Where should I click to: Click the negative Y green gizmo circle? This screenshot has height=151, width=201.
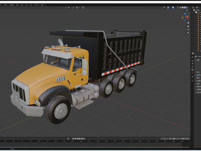[x=183, y=18]
